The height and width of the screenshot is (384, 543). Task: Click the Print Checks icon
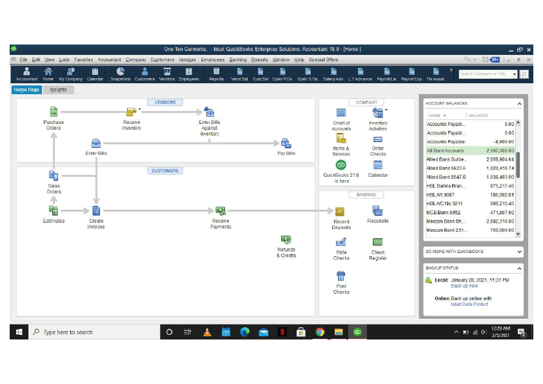click(x=341, y=276)
